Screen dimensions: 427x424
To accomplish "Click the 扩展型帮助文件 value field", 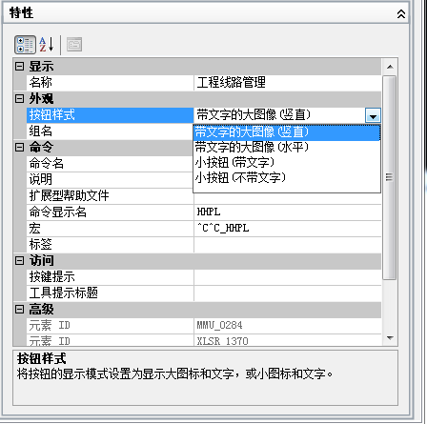I will coord(288,198).
